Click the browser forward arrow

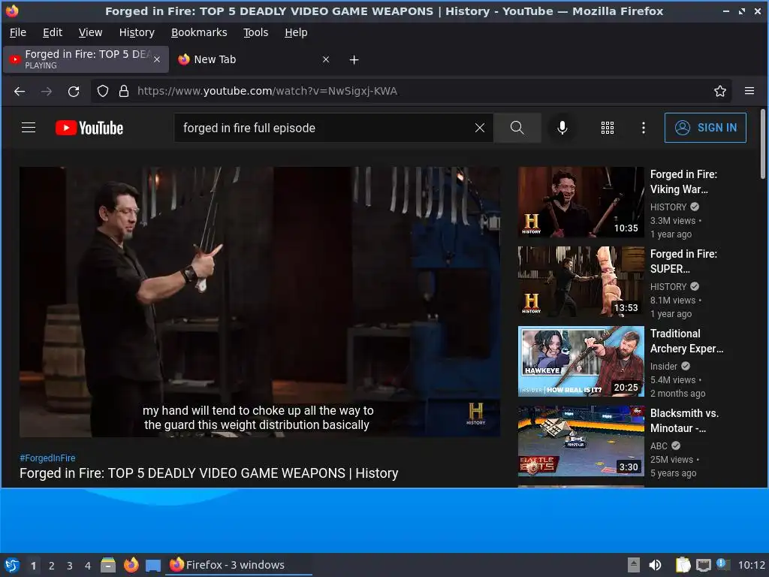point(47,91)
